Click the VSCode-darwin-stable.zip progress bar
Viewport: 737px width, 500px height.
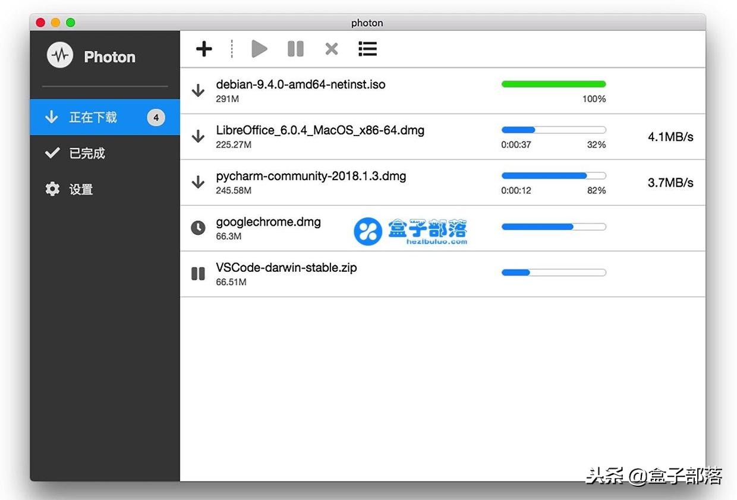point(554,272)
